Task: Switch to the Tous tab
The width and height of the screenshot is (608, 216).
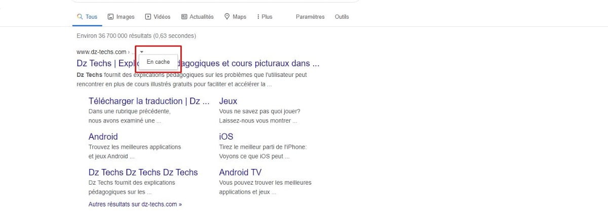Action: [92, 17]
